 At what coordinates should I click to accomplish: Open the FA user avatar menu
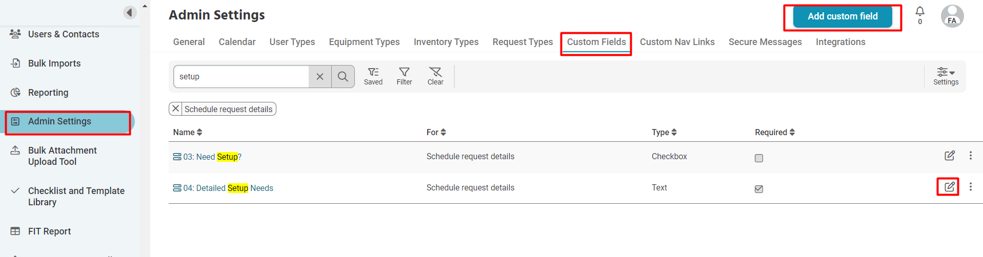[x=952, y=16]
